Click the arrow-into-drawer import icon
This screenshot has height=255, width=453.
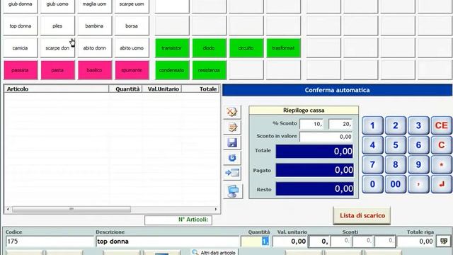232,173
